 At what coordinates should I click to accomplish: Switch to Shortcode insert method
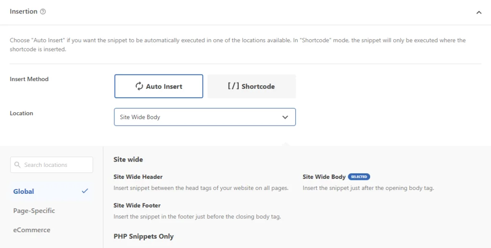[x=251, y=86]
